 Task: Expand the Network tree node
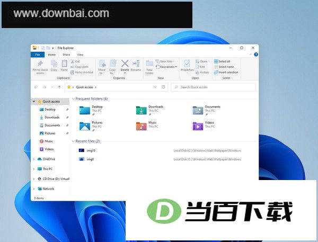tap(34, 189)
